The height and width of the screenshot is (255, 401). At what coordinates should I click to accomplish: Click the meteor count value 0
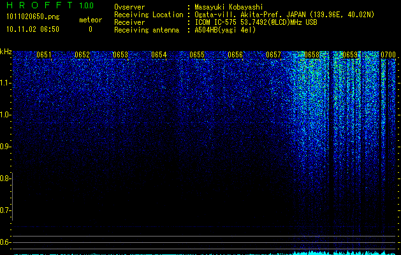coord(91,29)
